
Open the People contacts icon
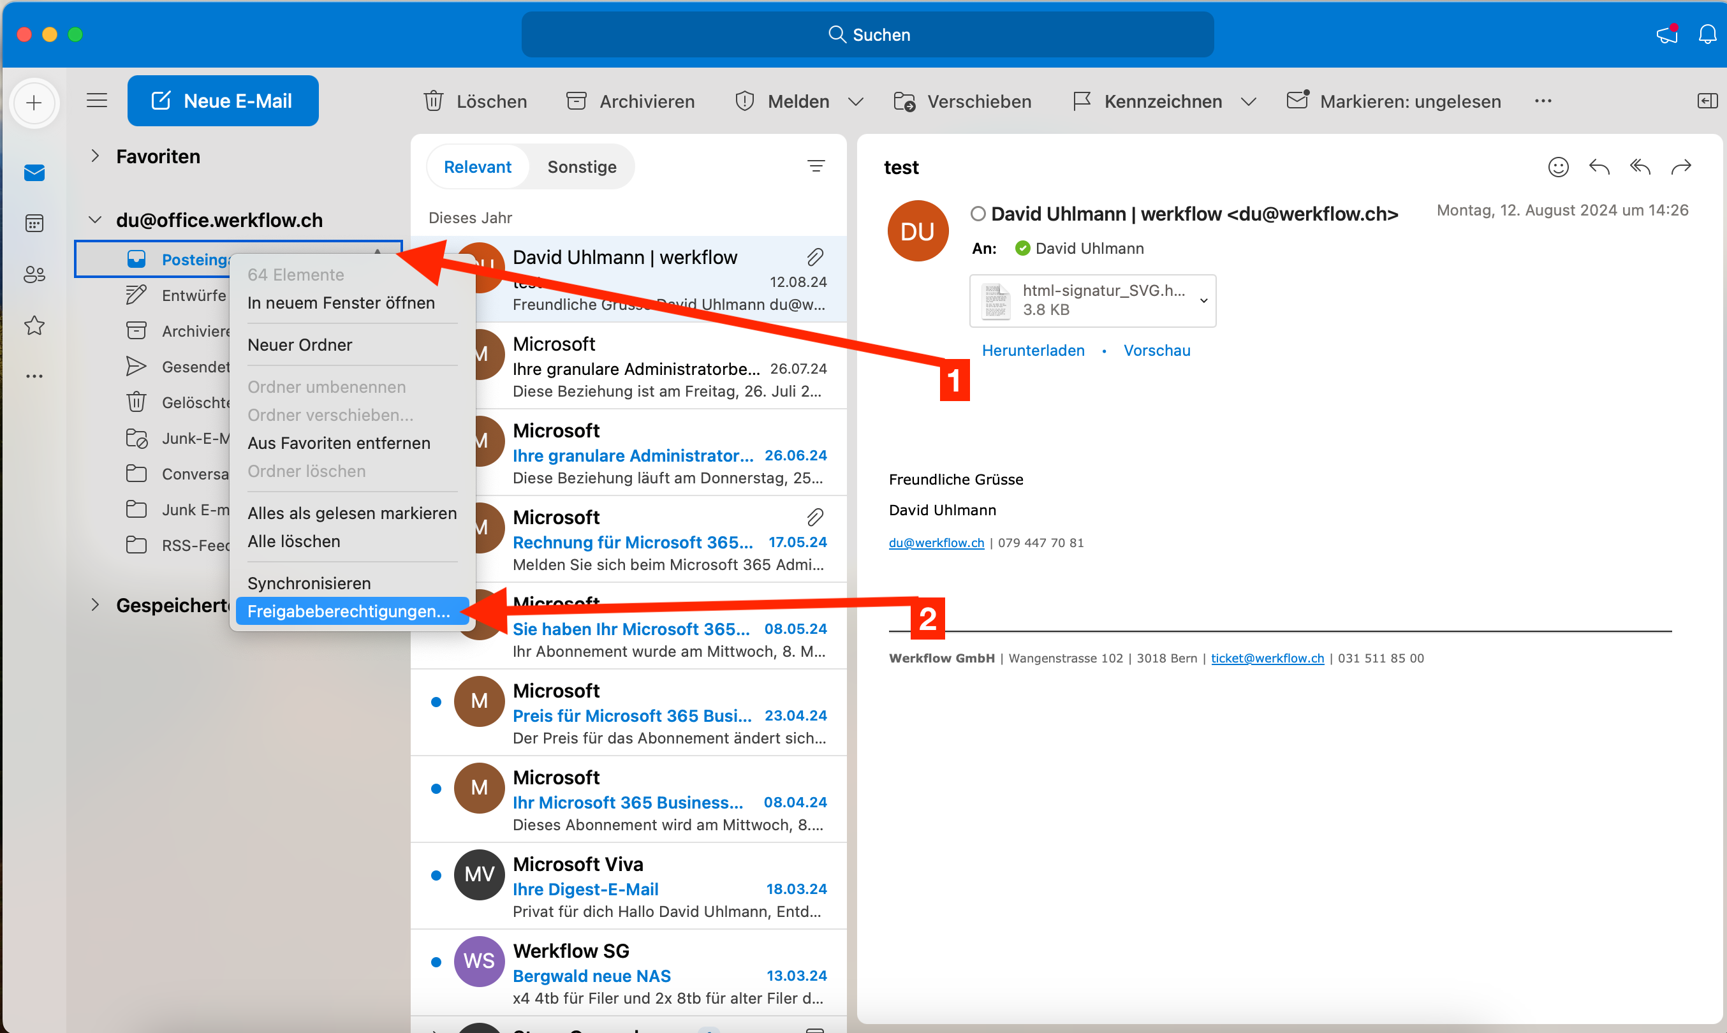point(34,274)
